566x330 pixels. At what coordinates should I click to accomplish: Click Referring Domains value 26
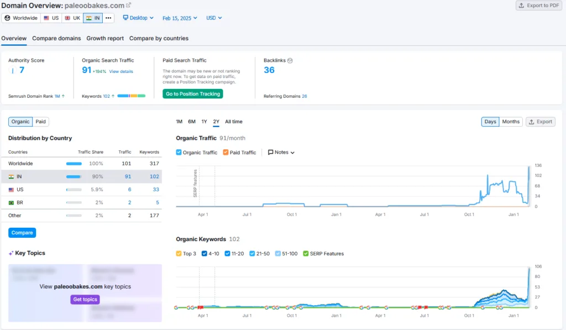[305, 96]
